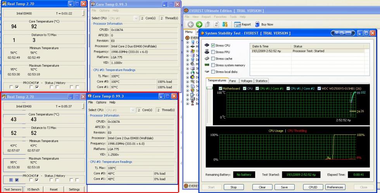
Task: Enable the Stress system memory checkbox
Action: click(x=213, y=65)
